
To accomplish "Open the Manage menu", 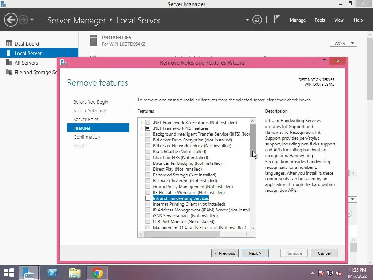I will click(x=298, y=20).
